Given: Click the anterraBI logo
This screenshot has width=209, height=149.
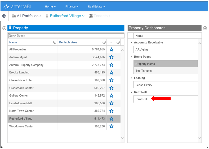Looking at the screenshot, I should point(17,6).
